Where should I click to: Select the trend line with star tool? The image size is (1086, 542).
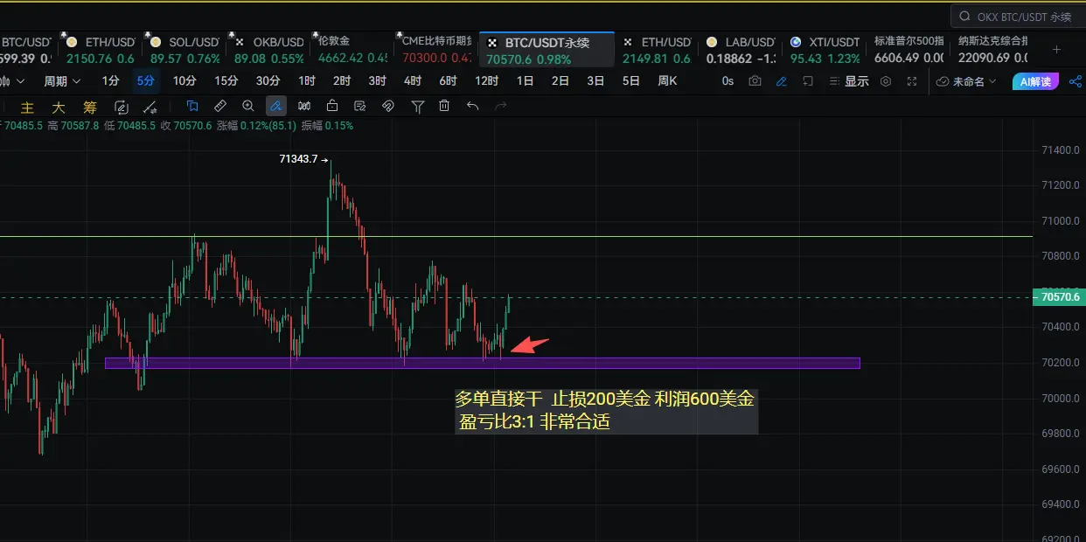[150, 107]
